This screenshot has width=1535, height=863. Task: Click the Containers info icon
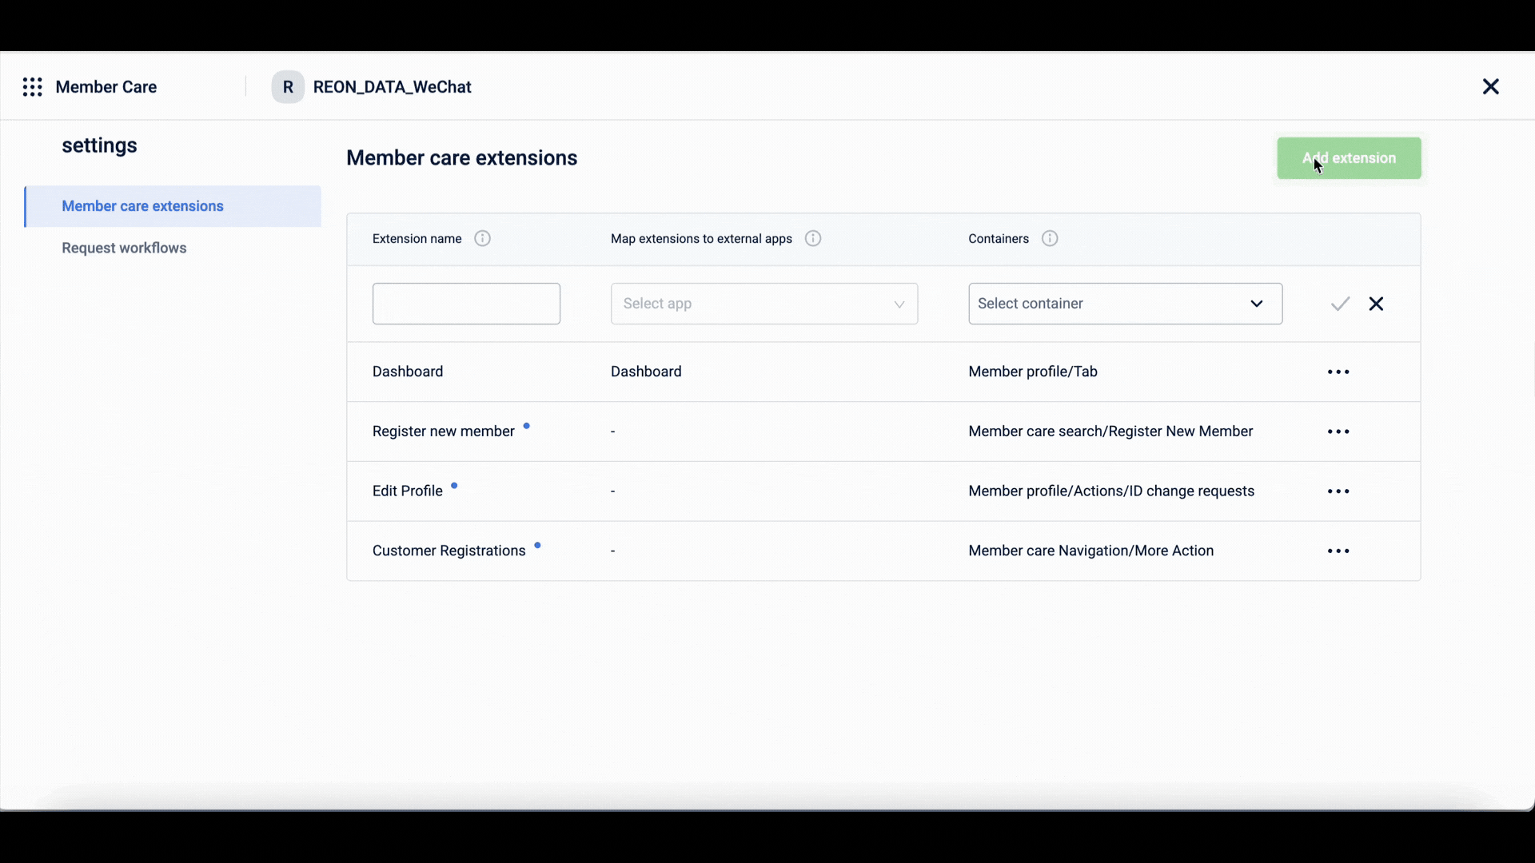(x=1050, y=239)
